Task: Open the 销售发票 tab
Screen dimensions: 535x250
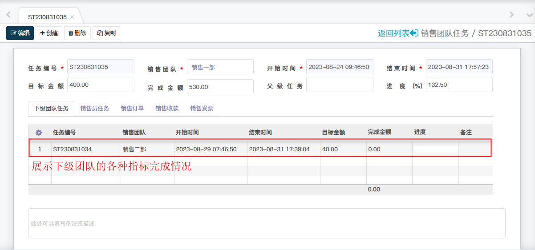Action: click(x=202, y=108)
